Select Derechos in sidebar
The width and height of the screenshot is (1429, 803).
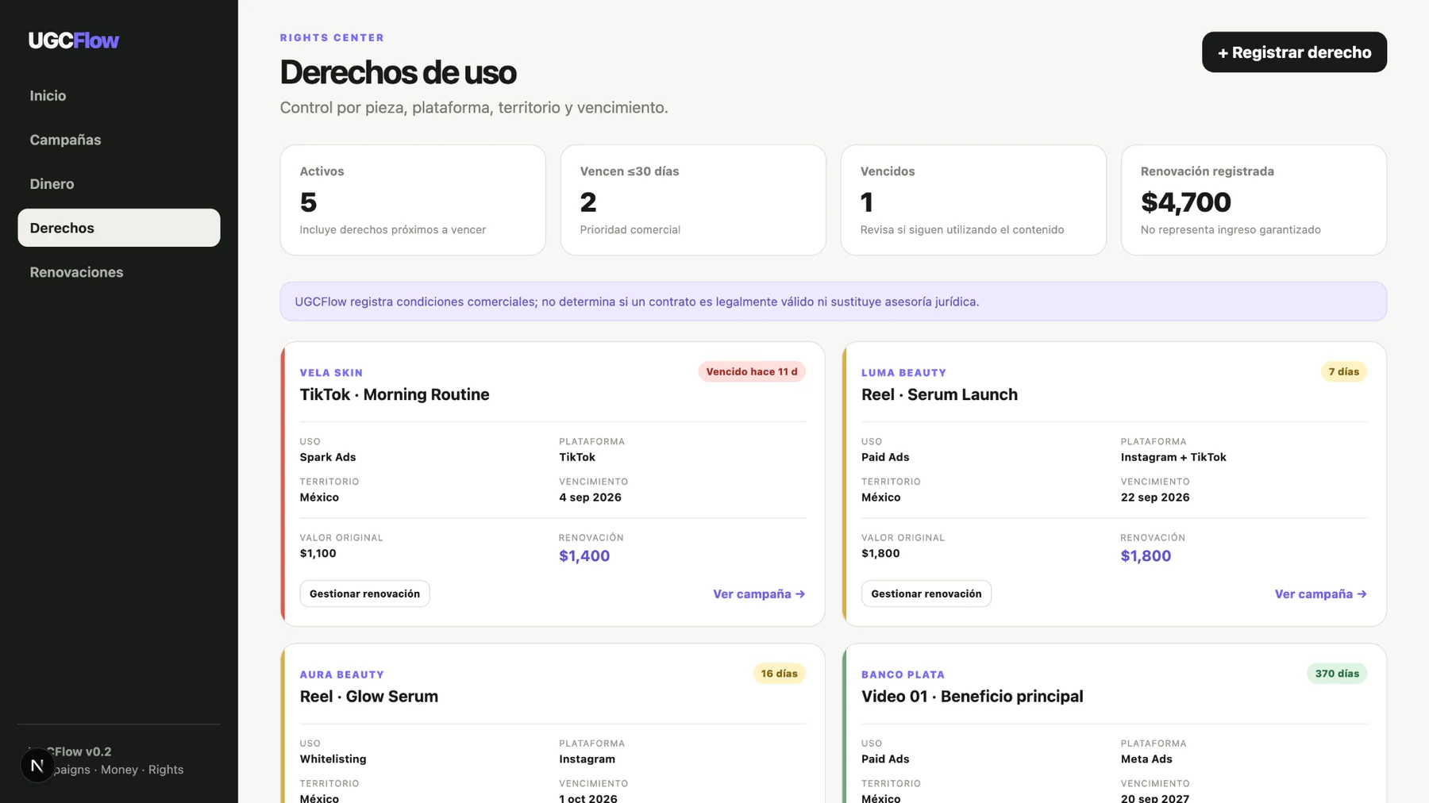point(119,228)
